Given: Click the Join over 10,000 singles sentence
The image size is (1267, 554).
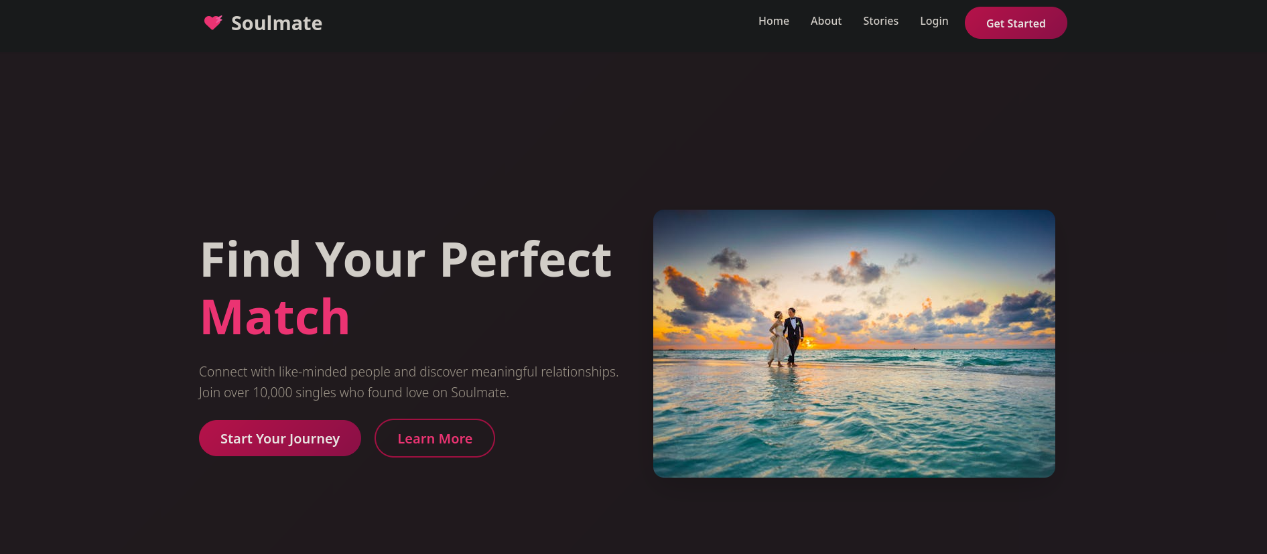Looking at the screenshot, I should click(354, 393).
